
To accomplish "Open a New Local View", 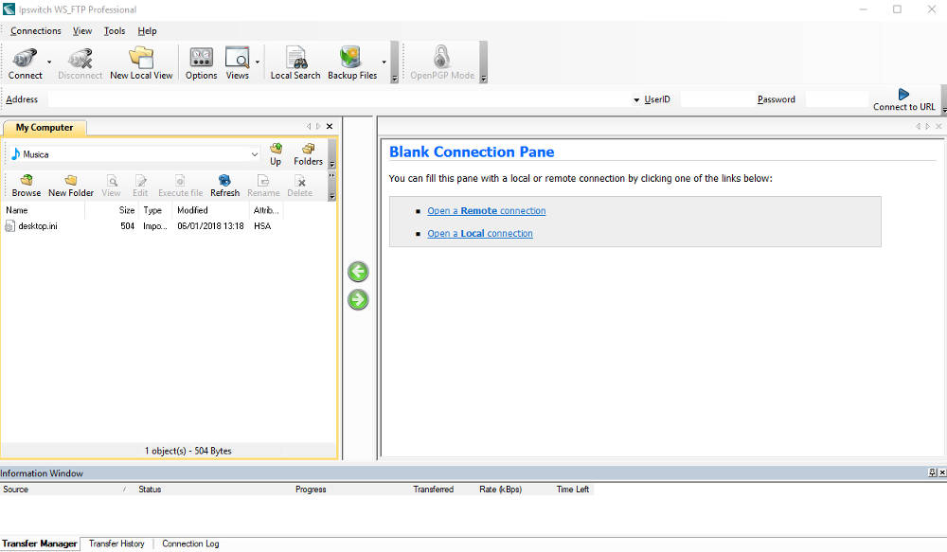I will [x=141, y=63].
